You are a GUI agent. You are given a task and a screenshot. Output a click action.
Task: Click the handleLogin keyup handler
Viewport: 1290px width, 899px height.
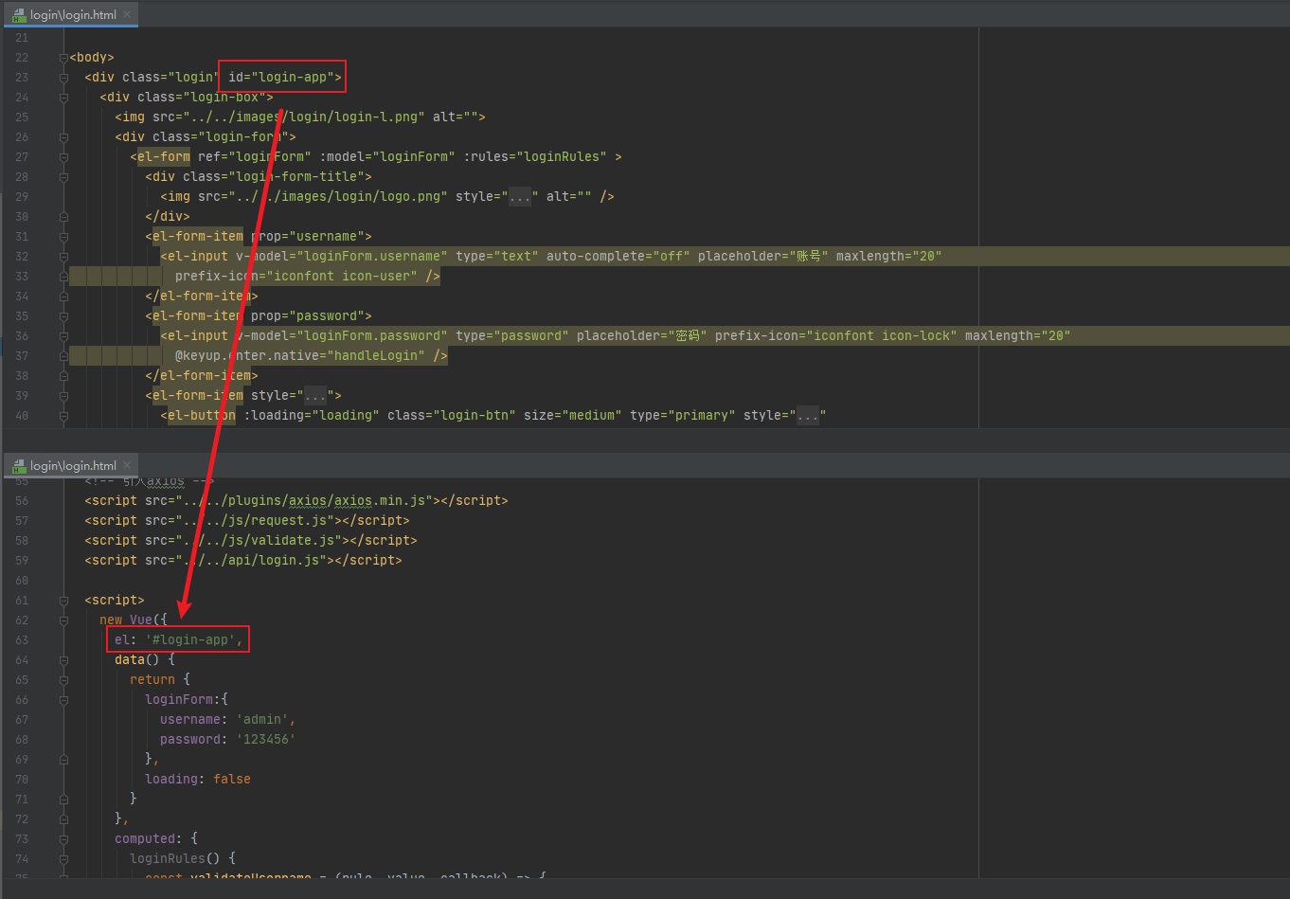pyautogui.click(x=300, y=356)
